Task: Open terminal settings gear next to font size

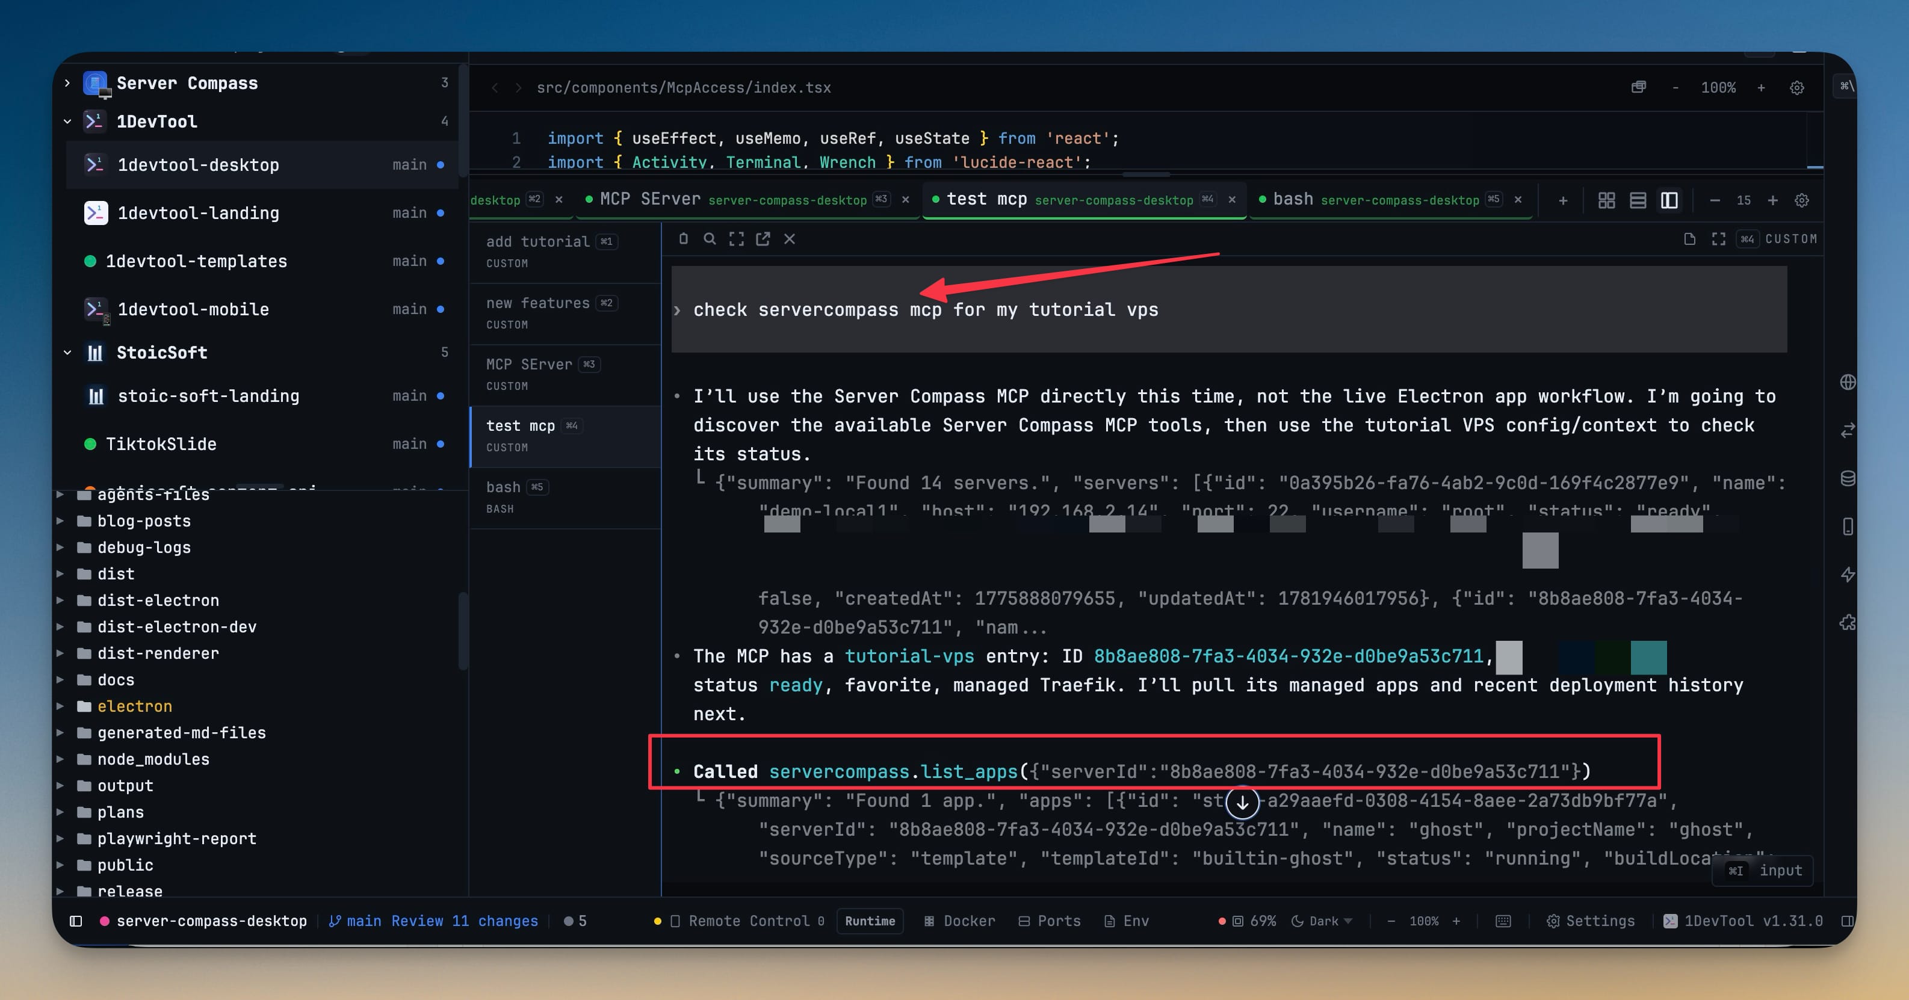Action: (x=1801, y=201)
